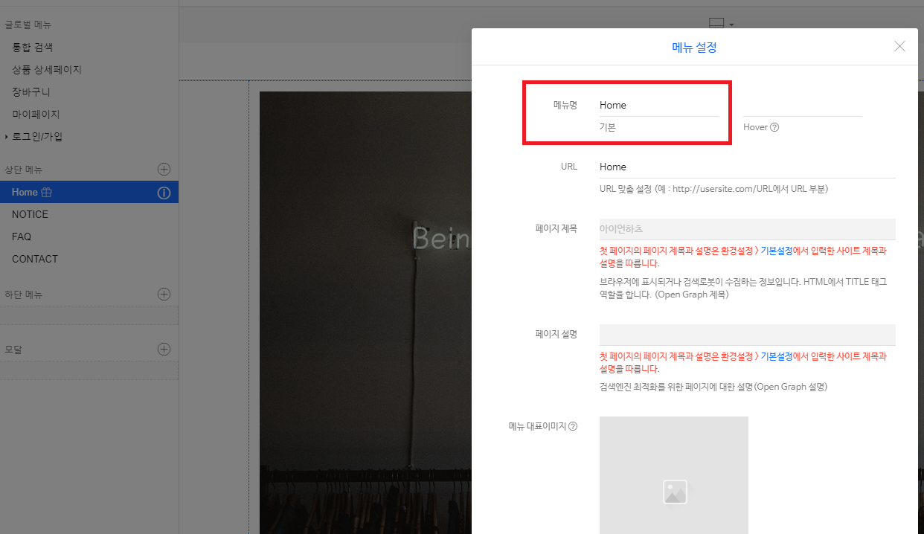Add a new 상단 메뉴 item
The image size is (924, 534).
(x=164, y=170)
